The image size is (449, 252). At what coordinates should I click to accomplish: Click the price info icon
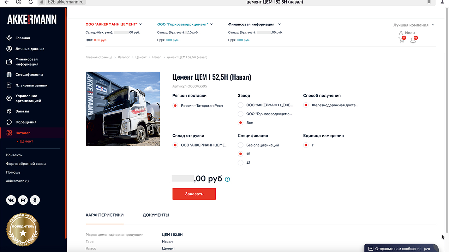(x=227, y=179)
